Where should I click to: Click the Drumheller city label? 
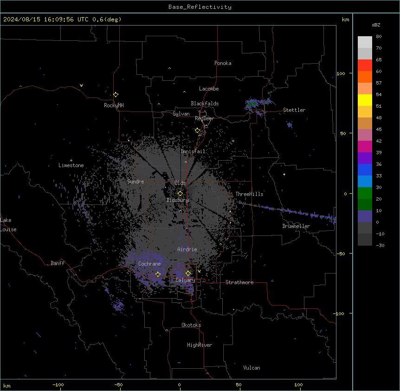[296, 226]
